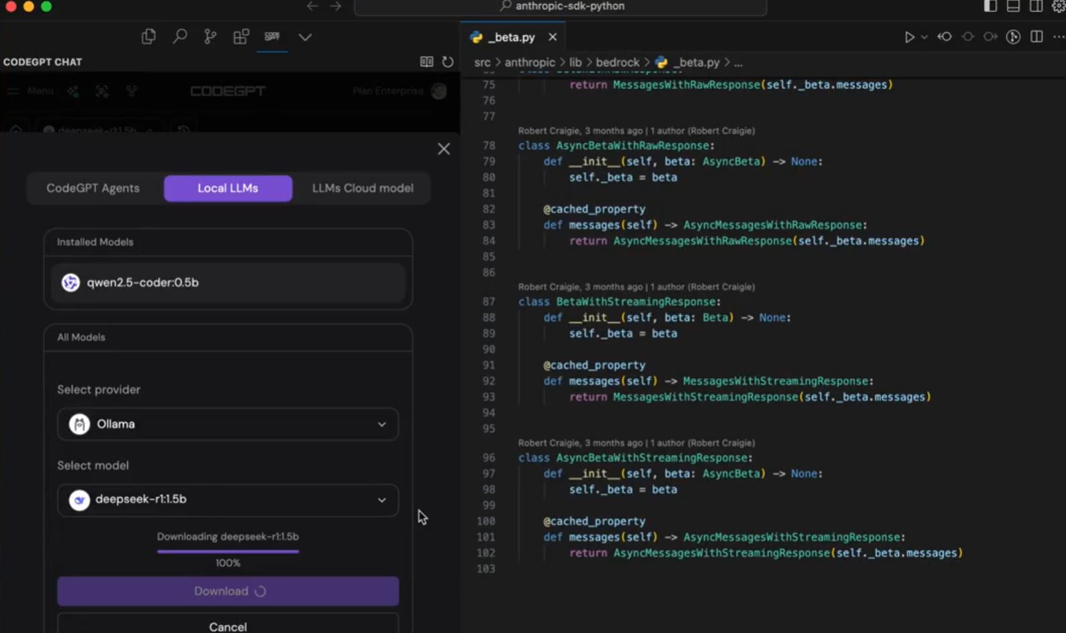Image resolution: width=1066 pixels, height=633 pixels.
Task: Open the Explorer files view
Action: pyautogui.click(x=149, y=37)
